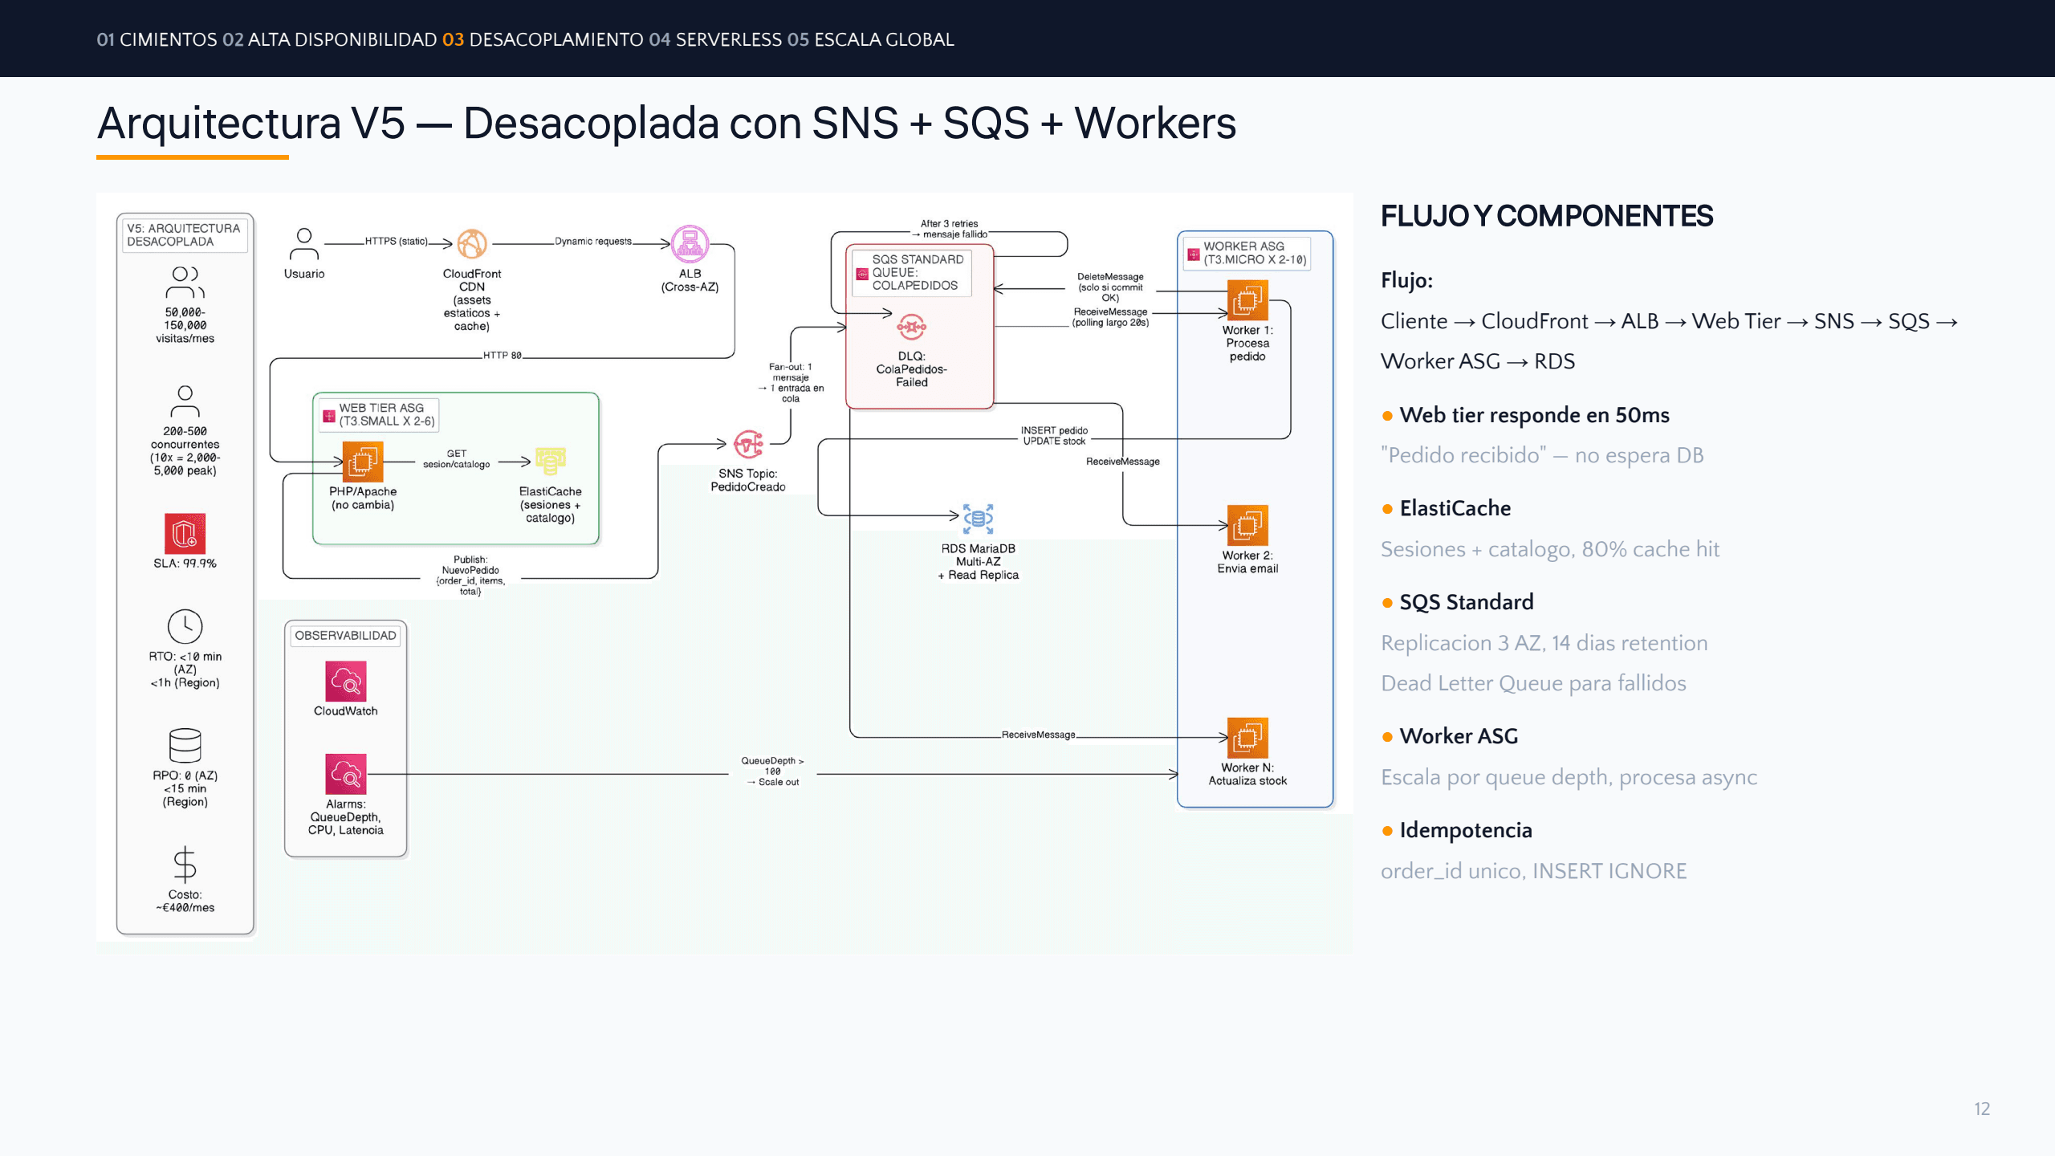Screen dimensions: 2055x1156
Task: Select the ElastiCache bullet heading
Action: [1455, 507]
